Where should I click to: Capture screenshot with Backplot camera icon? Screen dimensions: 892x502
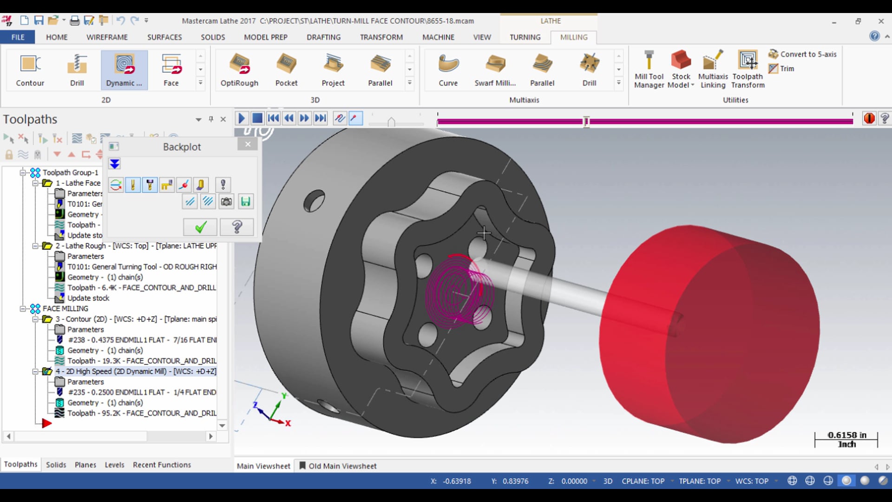[x=226, y=201]
